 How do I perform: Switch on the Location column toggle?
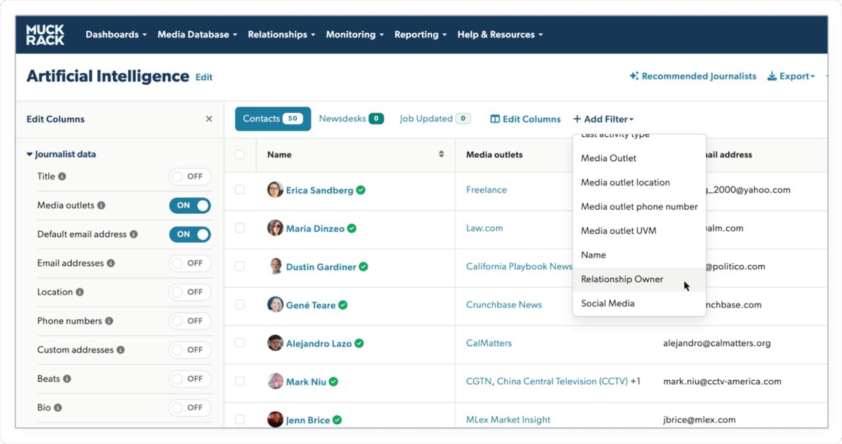pyautogui.click(x=190, y=292)
